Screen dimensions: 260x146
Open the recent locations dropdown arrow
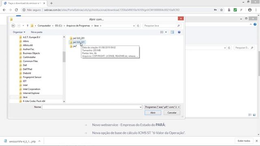coord(23,26)
